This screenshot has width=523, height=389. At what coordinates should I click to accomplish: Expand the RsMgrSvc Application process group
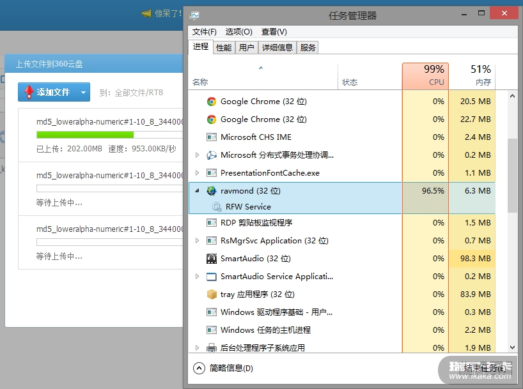(197, 240)
